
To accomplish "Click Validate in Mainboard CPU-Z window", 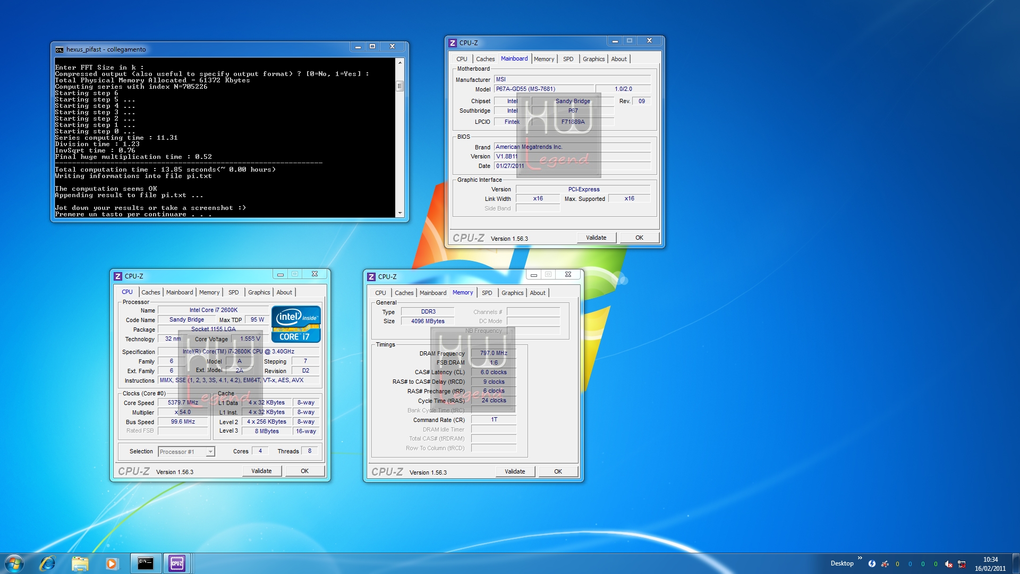I will pos(596,238).
